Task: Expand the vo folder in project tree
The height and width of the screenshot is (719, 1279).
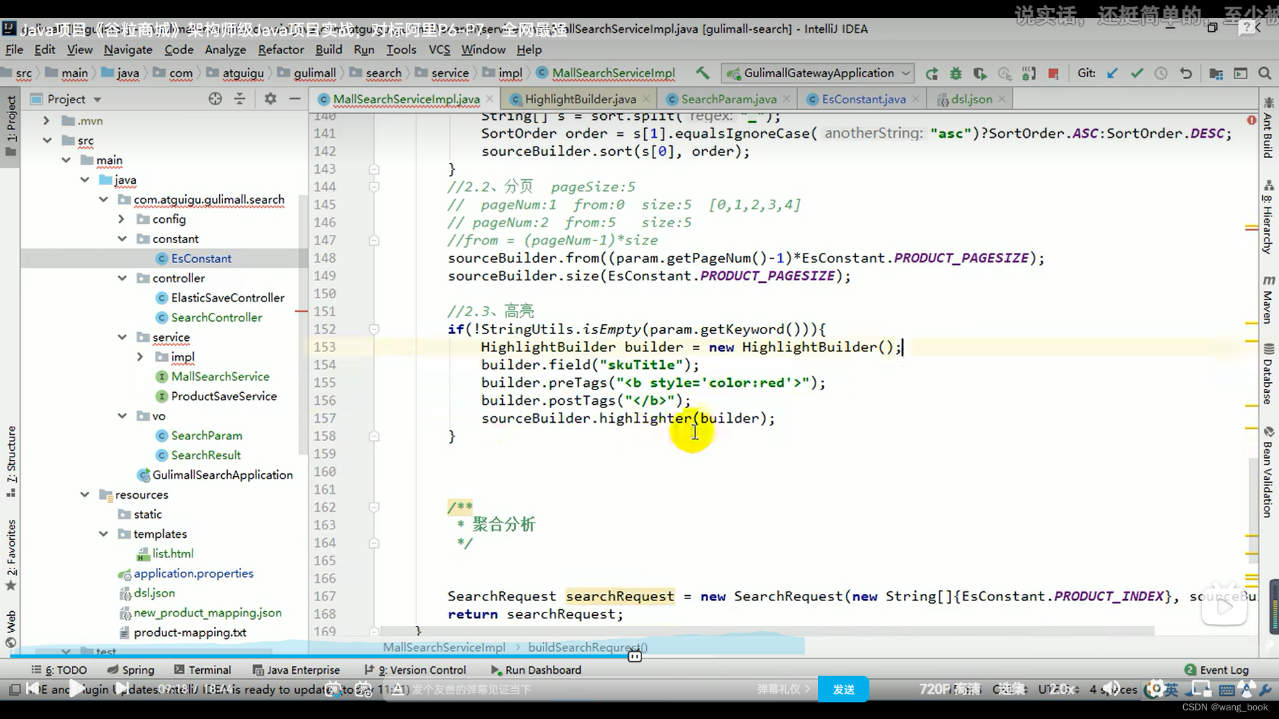Action: pos(122,415)
